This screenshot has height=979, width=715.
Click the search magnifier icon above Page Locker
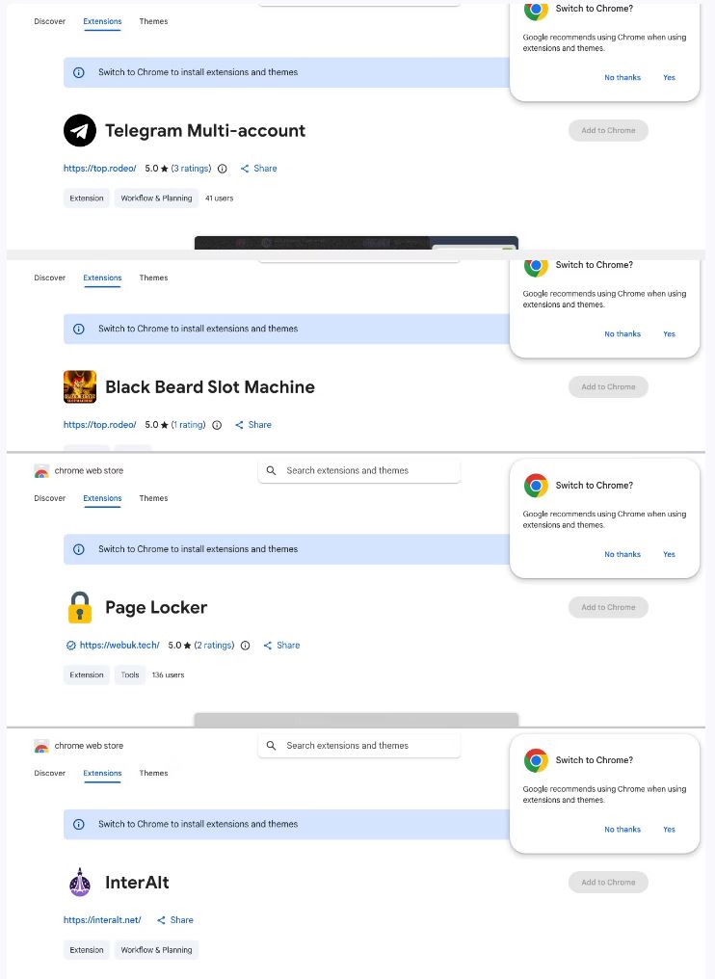click(x=272, y=471)
